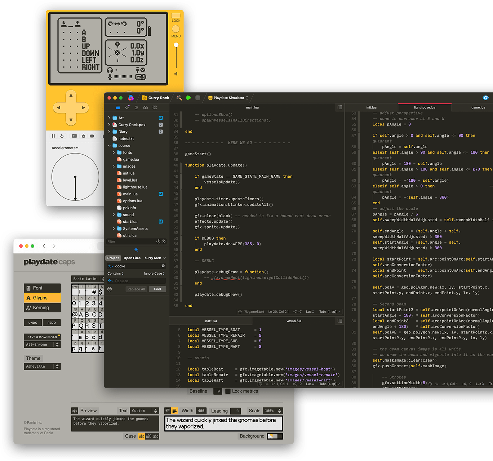
Task: Stop the running task in Nova toolbar
Action: point(197,98)
